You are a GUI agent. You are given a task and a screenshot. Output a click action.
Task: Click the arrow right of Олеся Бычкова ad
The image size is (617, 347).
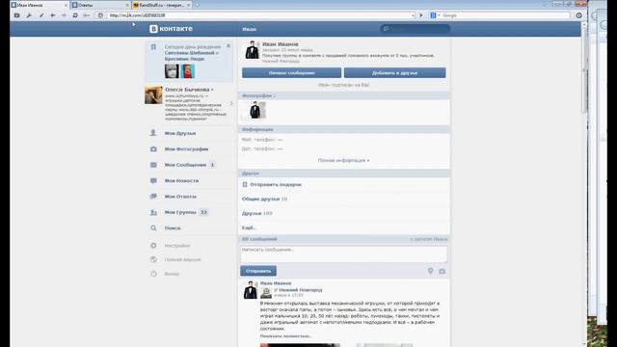click(231, 103)
